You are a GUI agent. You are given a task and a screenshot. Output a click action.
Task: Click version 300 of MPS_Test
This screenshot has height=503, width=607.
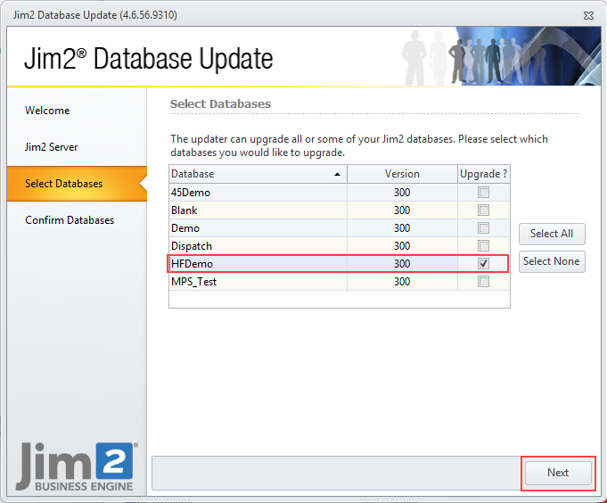click(402, 282)
